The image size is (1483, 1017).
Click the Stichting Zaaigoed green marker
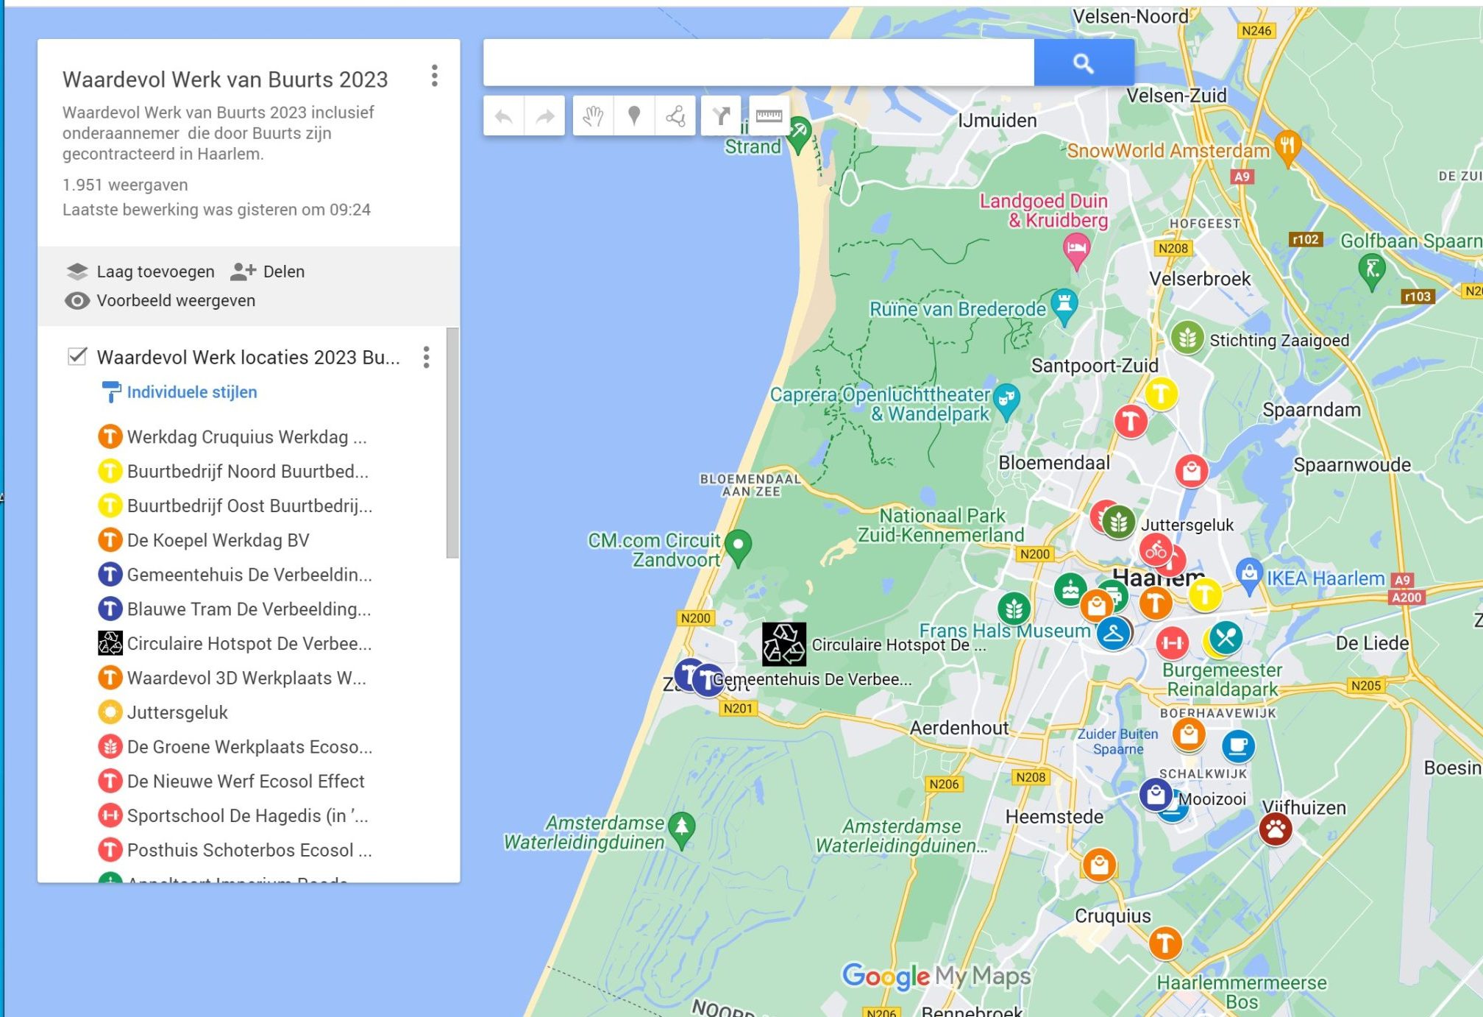coord(1187,338)
